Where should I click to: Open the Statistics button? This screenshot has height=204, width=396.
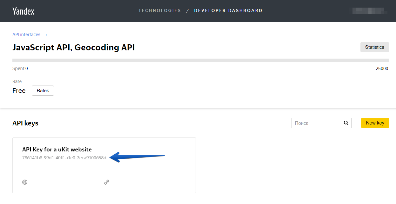point(375,47)
